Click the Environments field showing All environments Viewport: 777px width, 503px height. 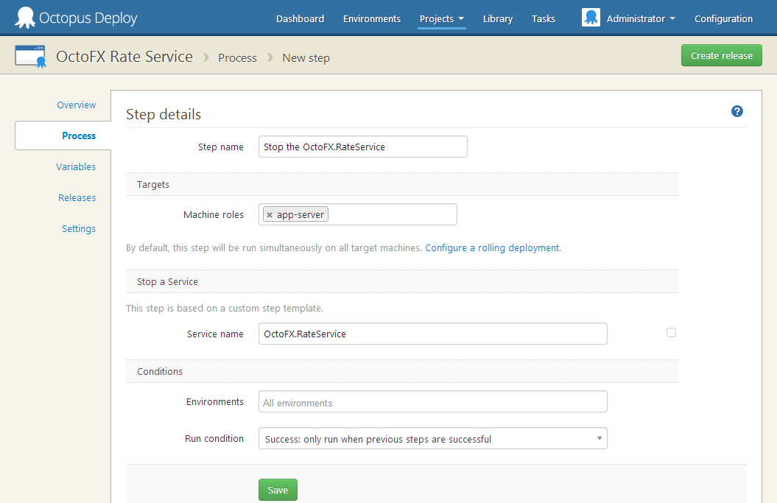[432, 402]
